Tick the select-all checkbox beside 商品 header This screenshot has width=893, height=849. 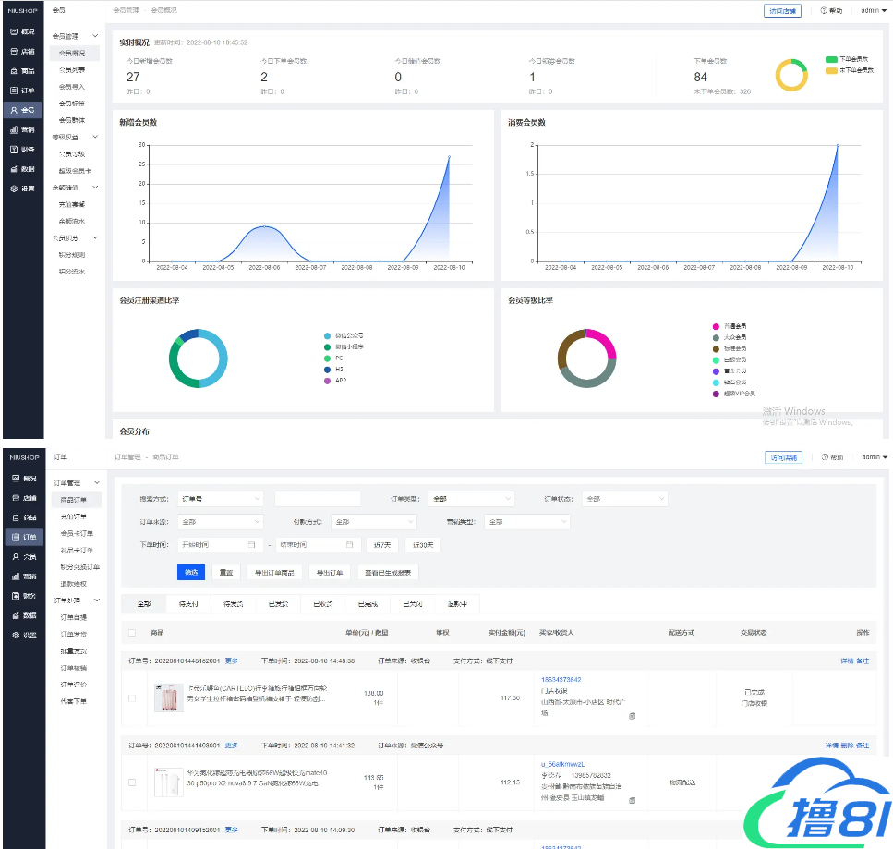[x=132, y=633]
